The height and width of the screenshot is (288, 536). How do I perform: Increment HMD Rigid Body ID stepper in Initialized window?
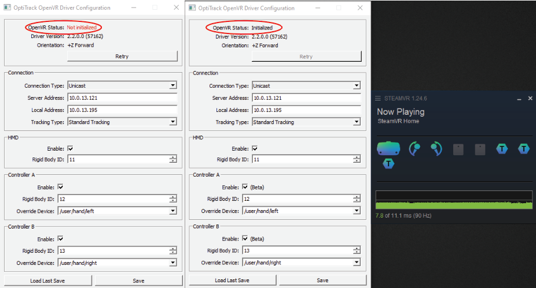357,158
